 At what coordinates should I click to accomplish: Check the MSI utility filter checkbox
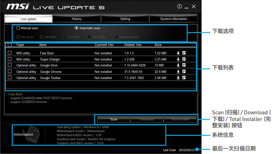89,37
